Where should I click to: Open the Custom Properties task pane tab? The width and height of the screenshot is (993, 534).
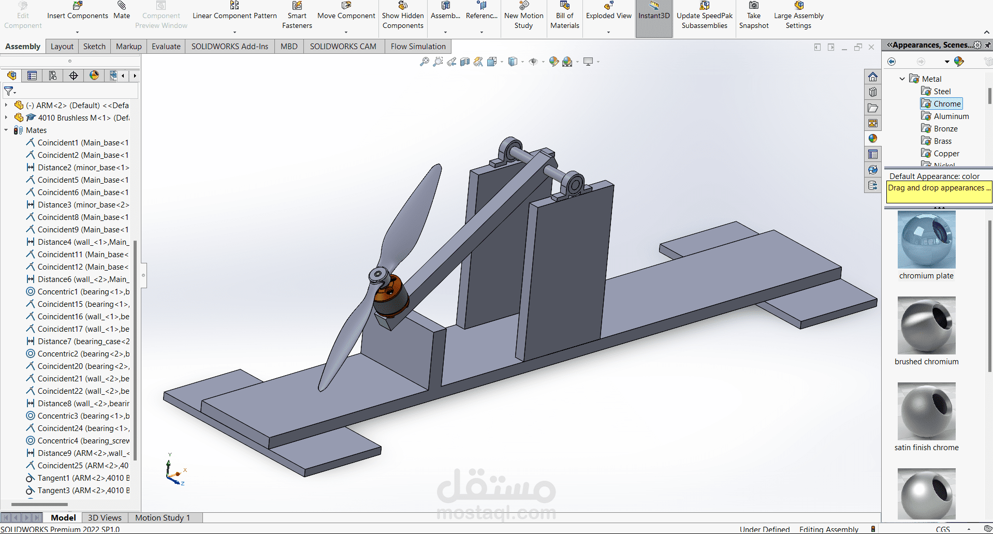pyautogui.click(x=873, y=154)
